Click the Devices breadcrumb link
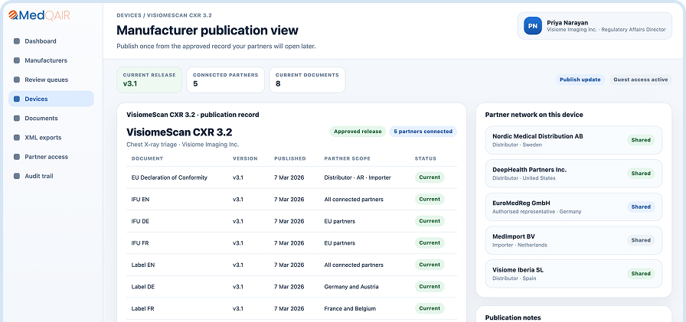Image resolution: width=686 pixels, height=322 pixels. pos(129,15)
